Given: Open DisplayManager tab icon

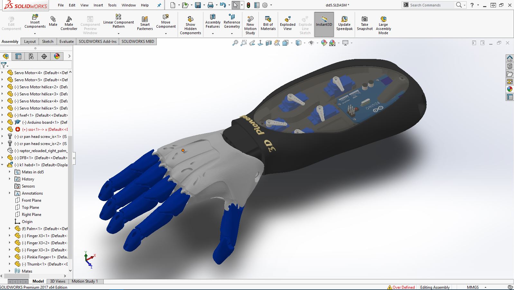Looking at the screenshot, I should coord(57,56).
